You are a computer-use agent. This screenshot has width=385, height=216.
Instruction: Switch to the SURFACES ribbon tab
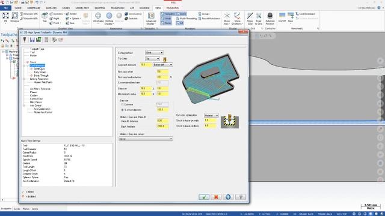pyautogui.click(x=51, y=8)
